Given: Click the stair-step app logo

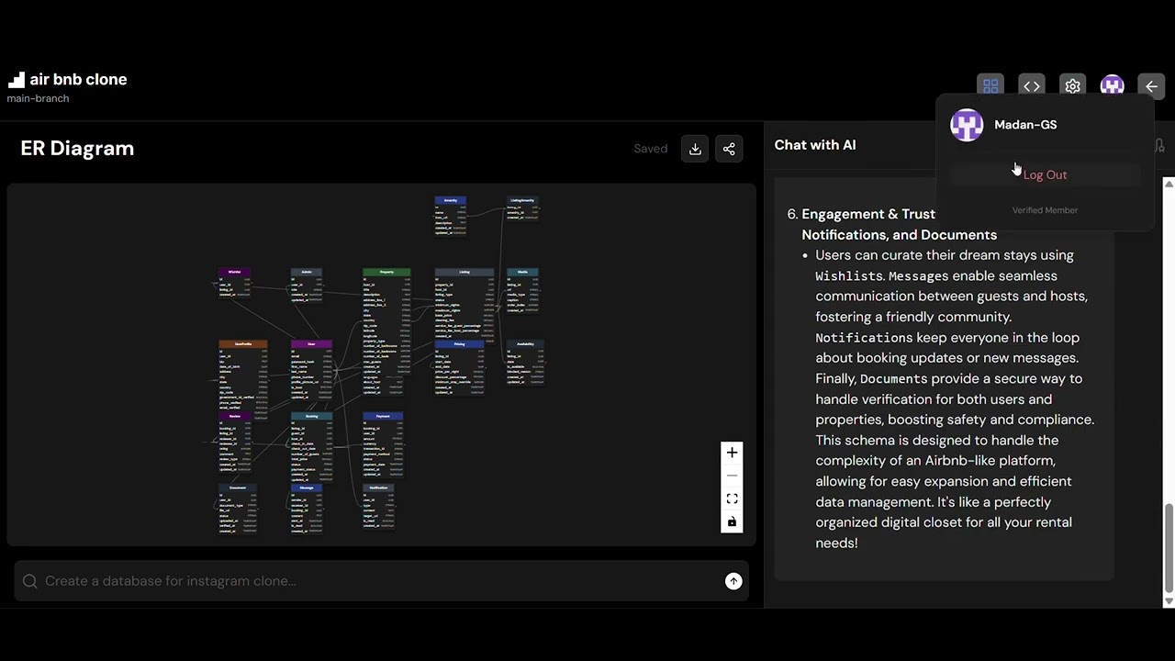Looking at the screenshot, I should pos(17,80).
